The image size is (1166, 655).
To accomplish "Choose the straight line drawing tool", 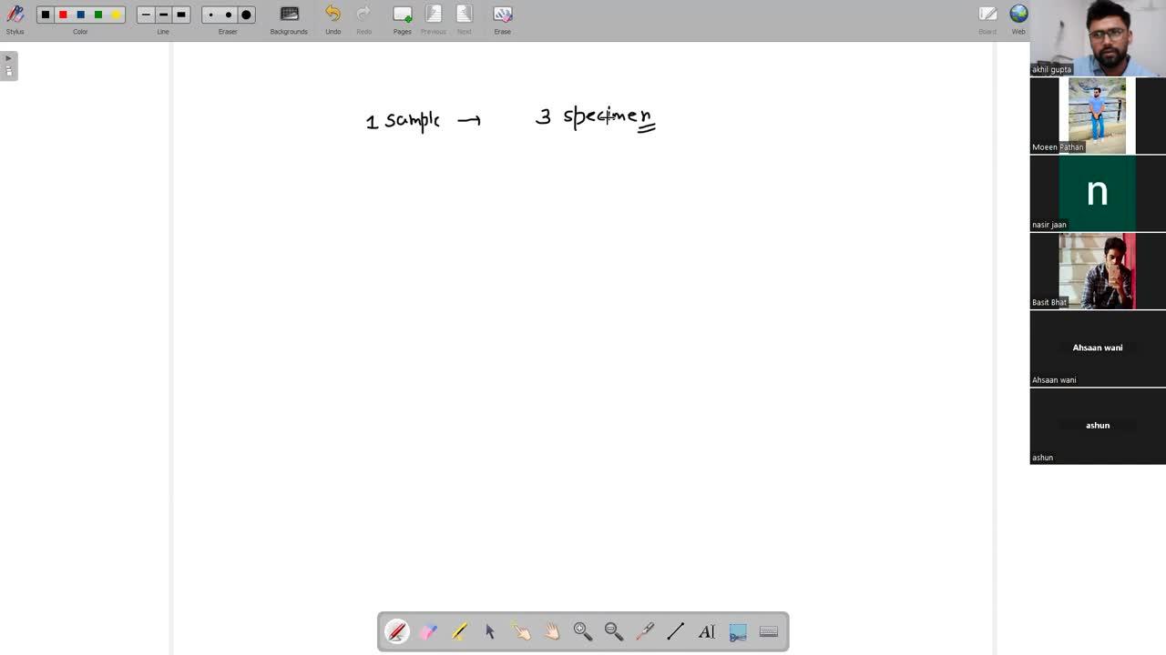I will pos(676,631).
